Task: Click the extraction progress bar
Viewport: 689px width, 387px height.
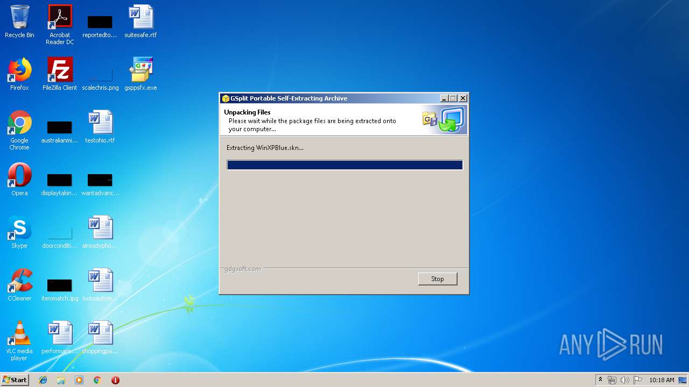Action: [344, 165]
